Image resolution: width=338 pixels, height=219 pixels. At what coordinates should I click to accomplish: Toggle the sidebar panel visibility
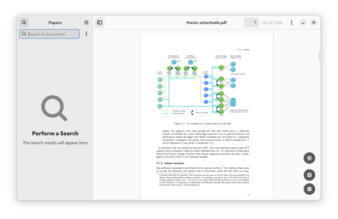point(100,23)
